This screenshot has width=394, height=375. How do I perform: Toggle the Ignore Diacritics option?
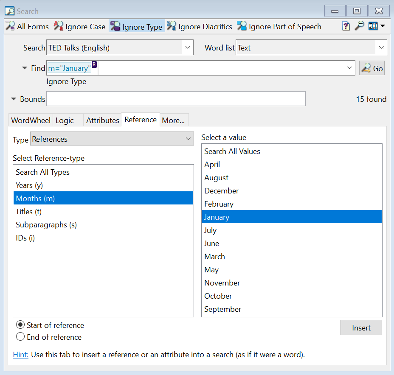[x=200, y=27]
